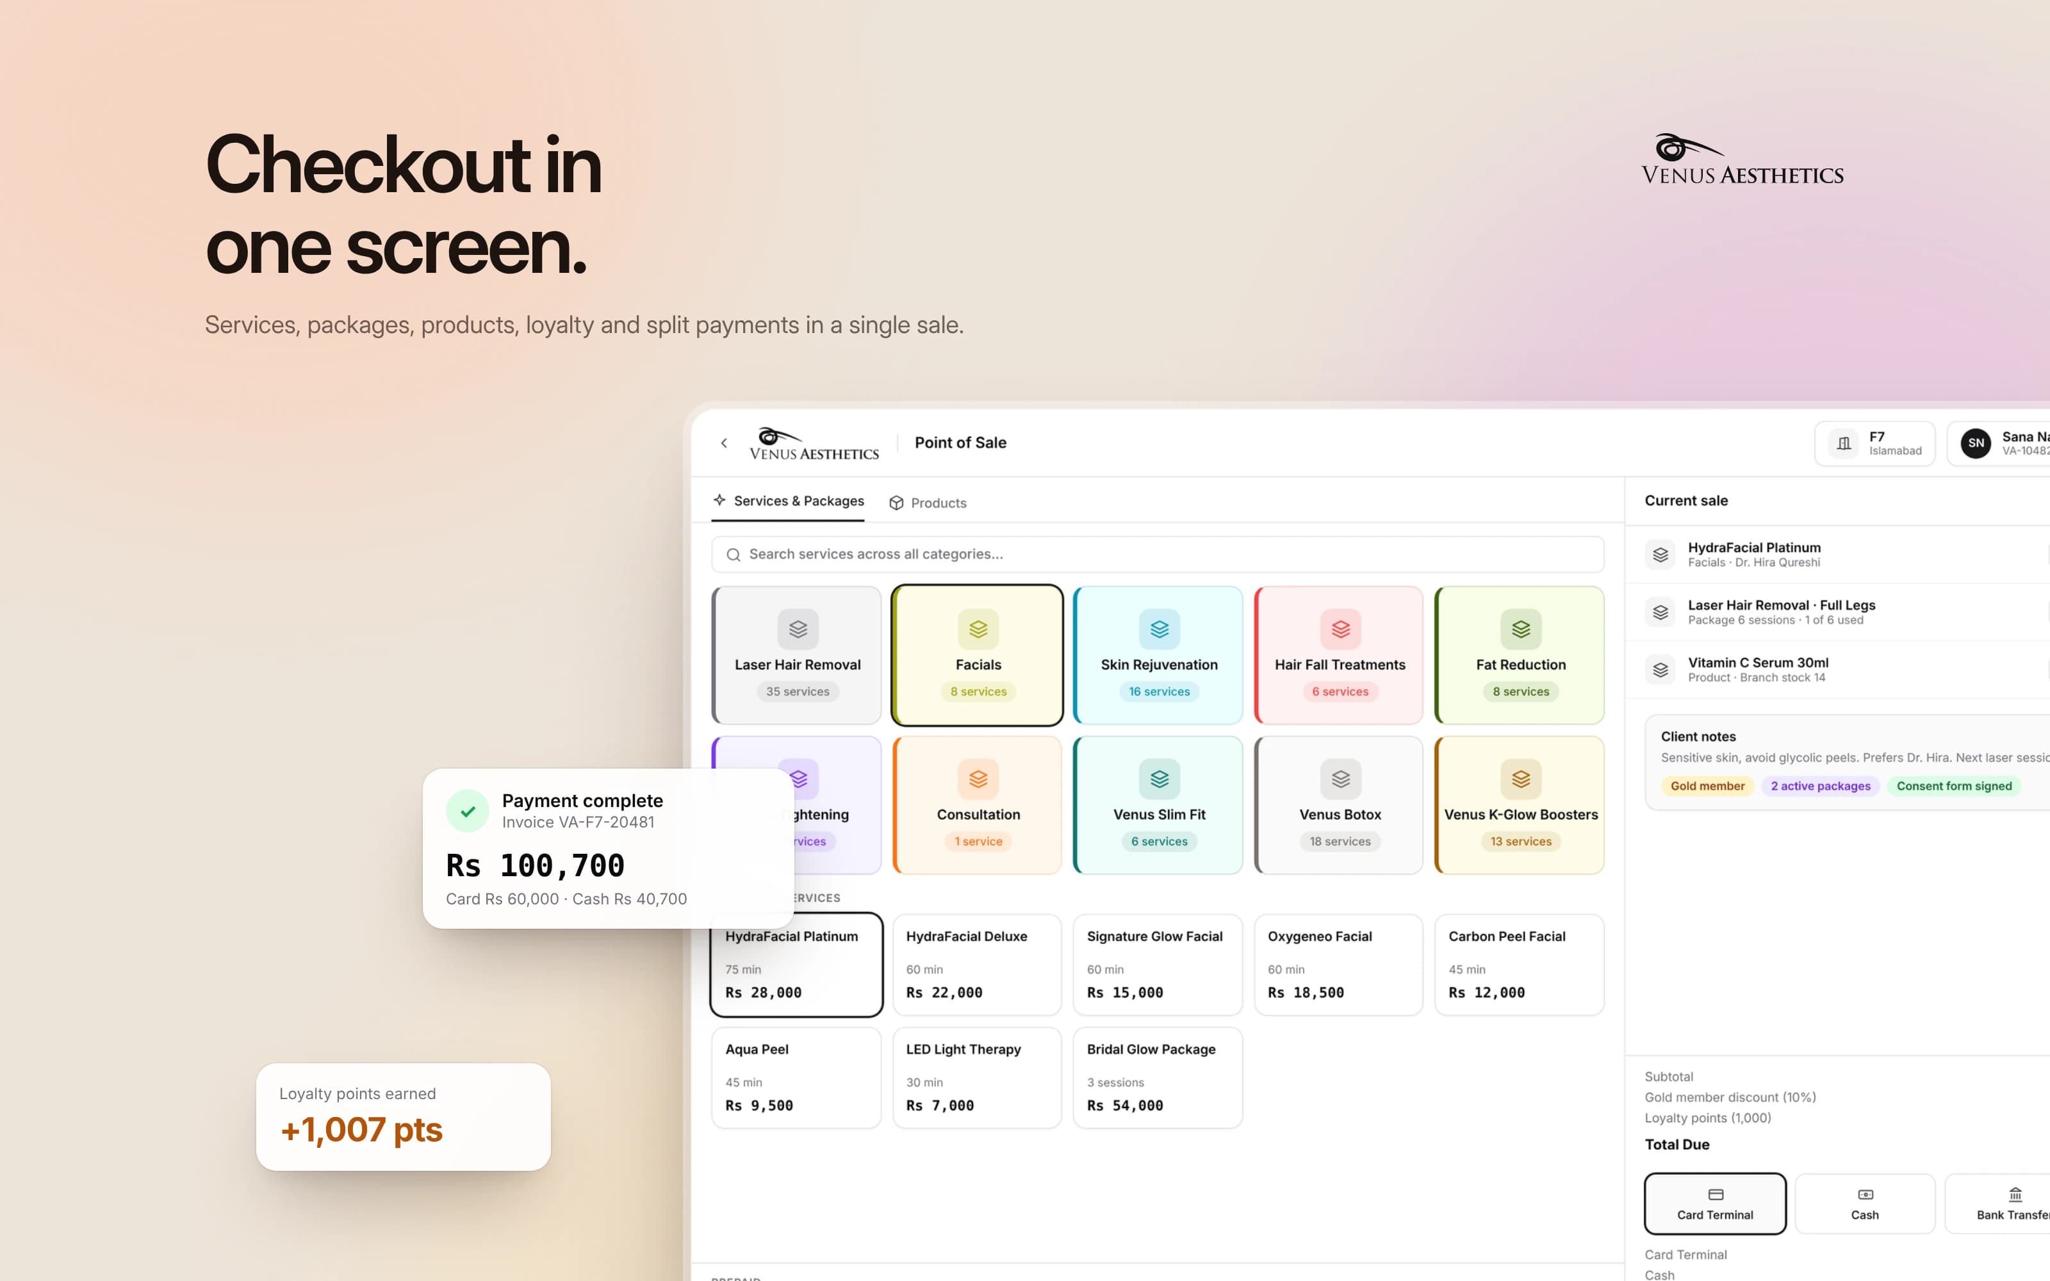Click the green checkmark on Payment complete
2050x1281 pixels.
point(468,811)
